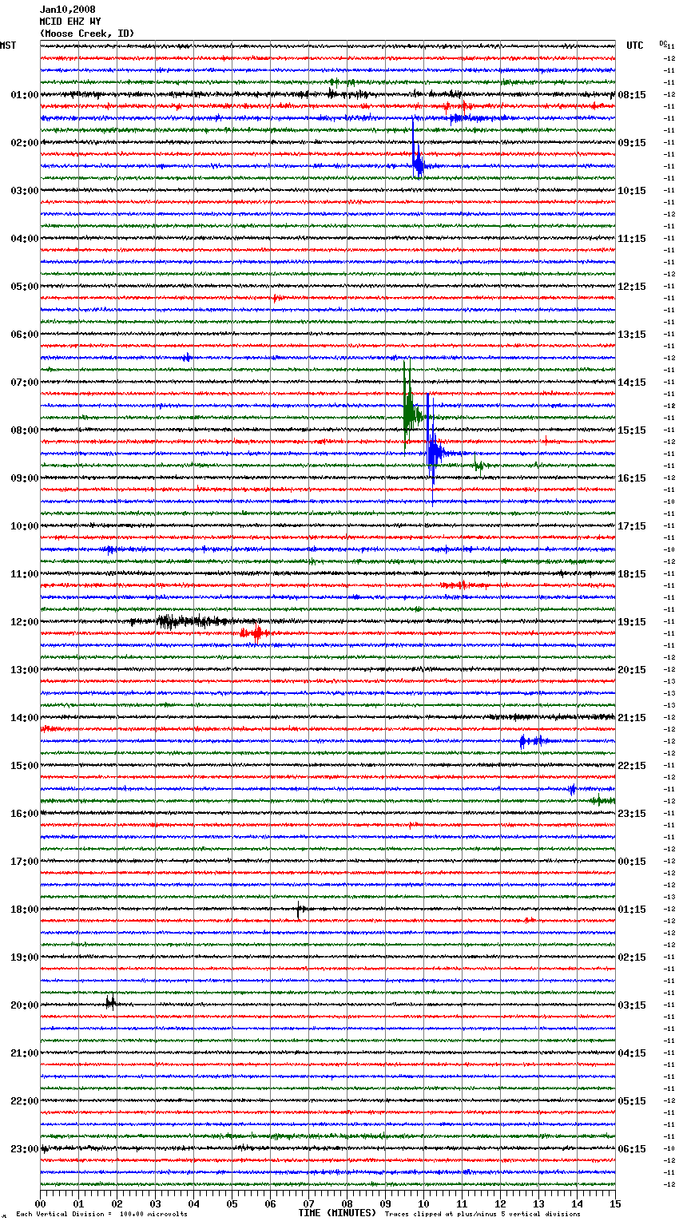Select the 19:00 MST time label
The width and height of the screenshot is (679, 1225).
[24, 957]
